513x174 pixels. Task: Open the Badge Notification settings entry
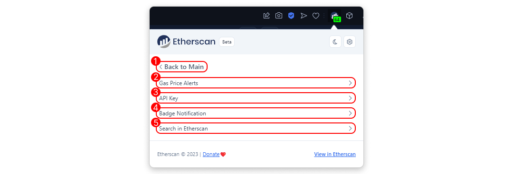tap(256, 113)
